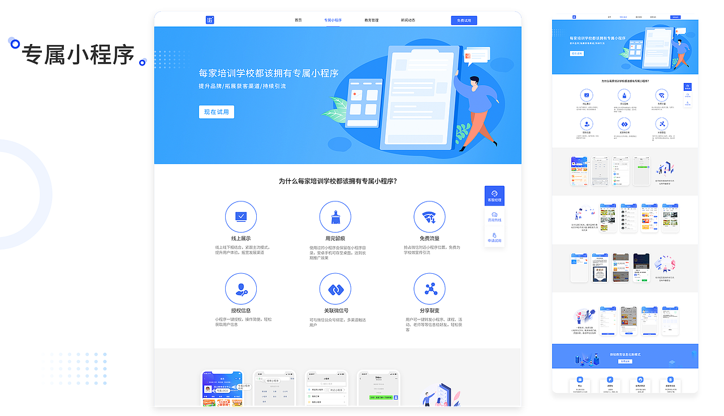The width and height of the screenshot is (724, 416).
Task: Click the 免费流量 wifi icon
Action: coord(430,217)
